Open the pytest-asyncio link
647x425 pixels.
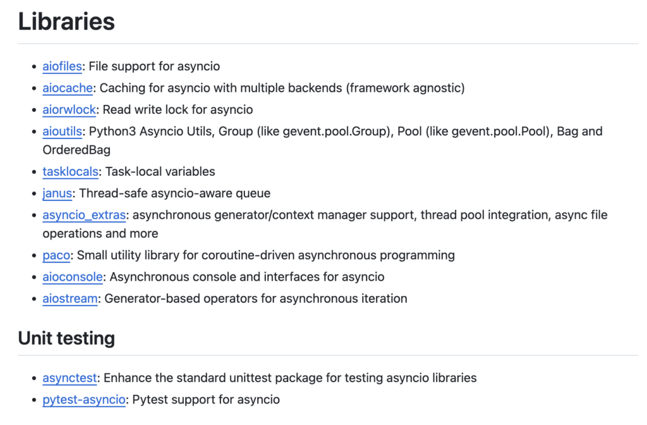click(84, 400)
